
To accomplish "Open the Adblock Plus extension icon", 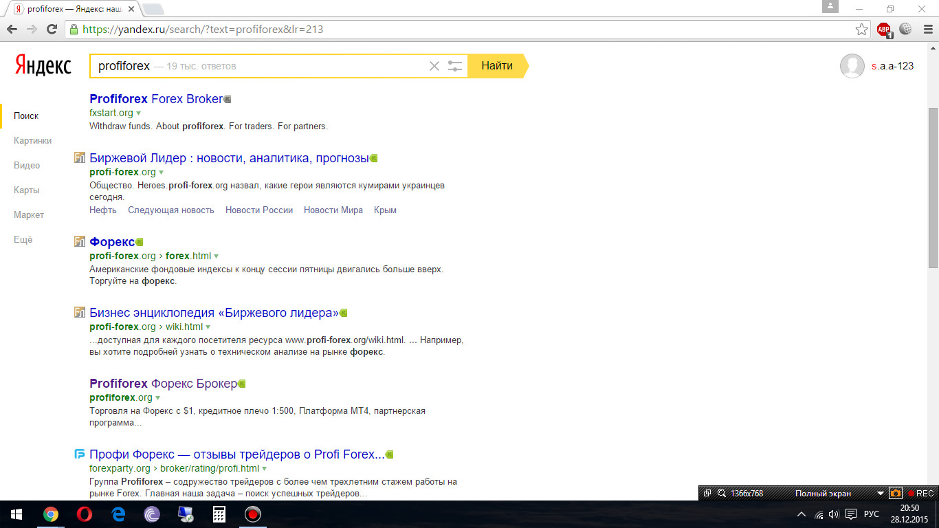I will pyautogui.click(x=884, y=30).
